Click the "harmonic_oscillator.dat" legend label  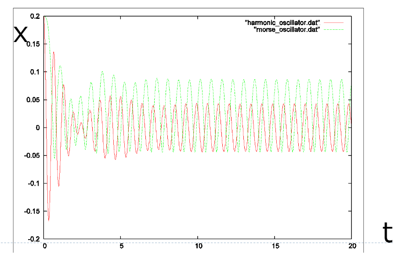(x=282, y=22)
